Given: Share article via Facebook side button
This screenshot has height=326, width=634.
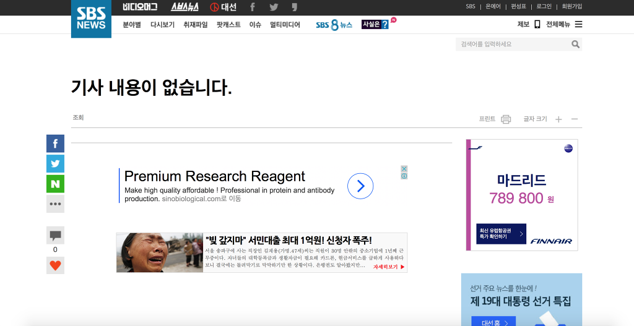Looking at the screenshot, I should (x=55, y=144).
